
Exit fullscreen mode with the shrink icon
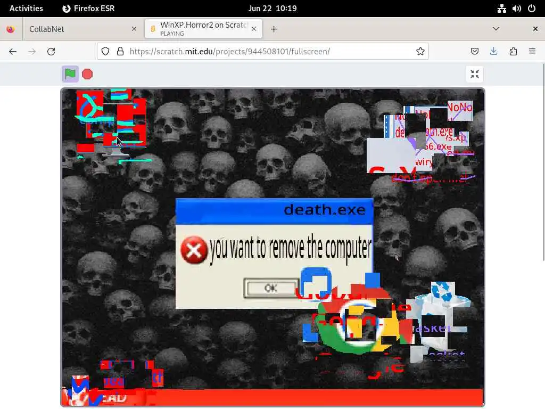click(474, 74)
